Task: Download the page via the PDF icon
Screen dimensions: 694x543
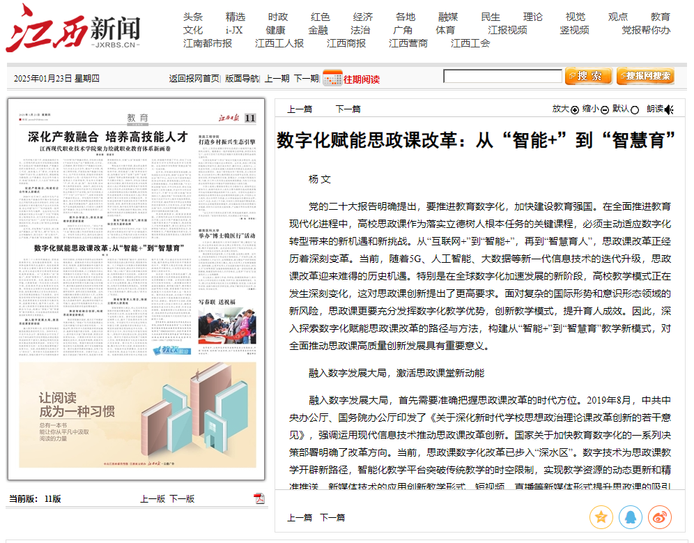Action: pos(259,498)
